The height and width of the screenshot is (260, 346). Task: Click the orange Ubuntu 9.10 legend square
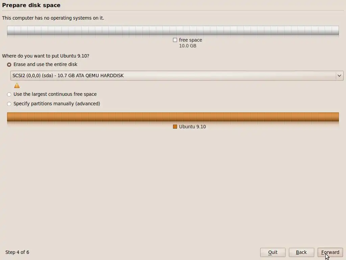pyautogui.click(x=175, y=127)
